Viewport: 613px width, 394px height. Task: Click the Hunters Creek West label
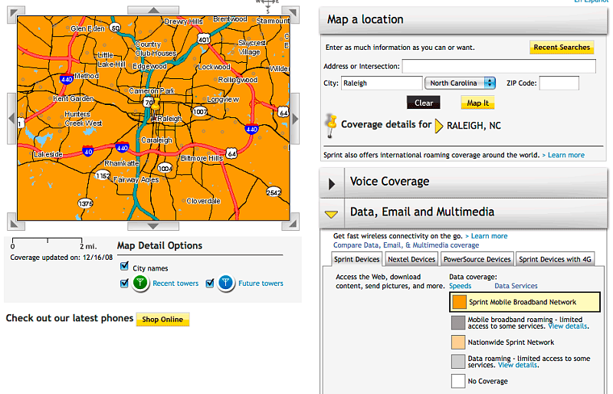click(x=84, y=119)
